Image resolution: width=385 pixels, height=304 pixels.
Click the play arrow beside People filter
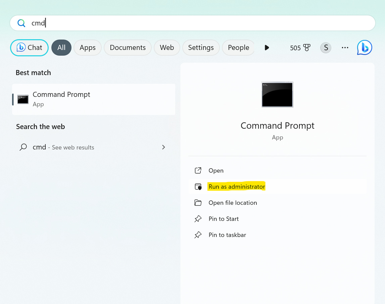267,48
